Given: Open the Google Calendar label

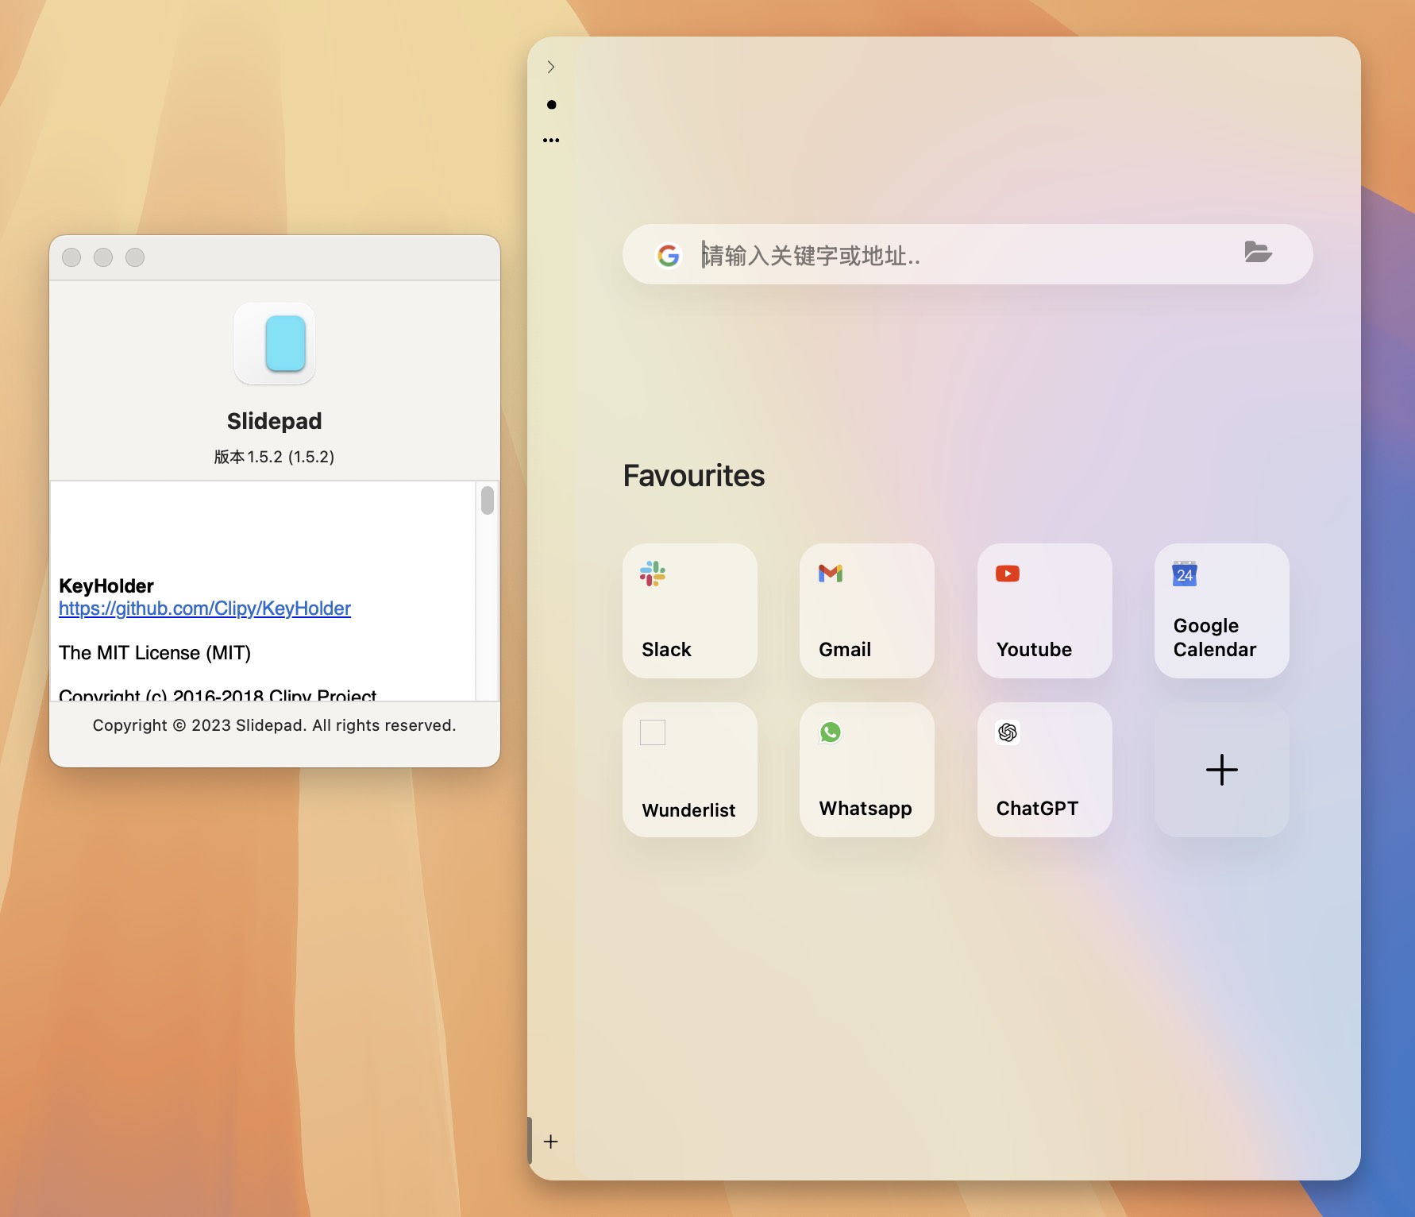Looking at the screenshot, I should pos(1215,638).
